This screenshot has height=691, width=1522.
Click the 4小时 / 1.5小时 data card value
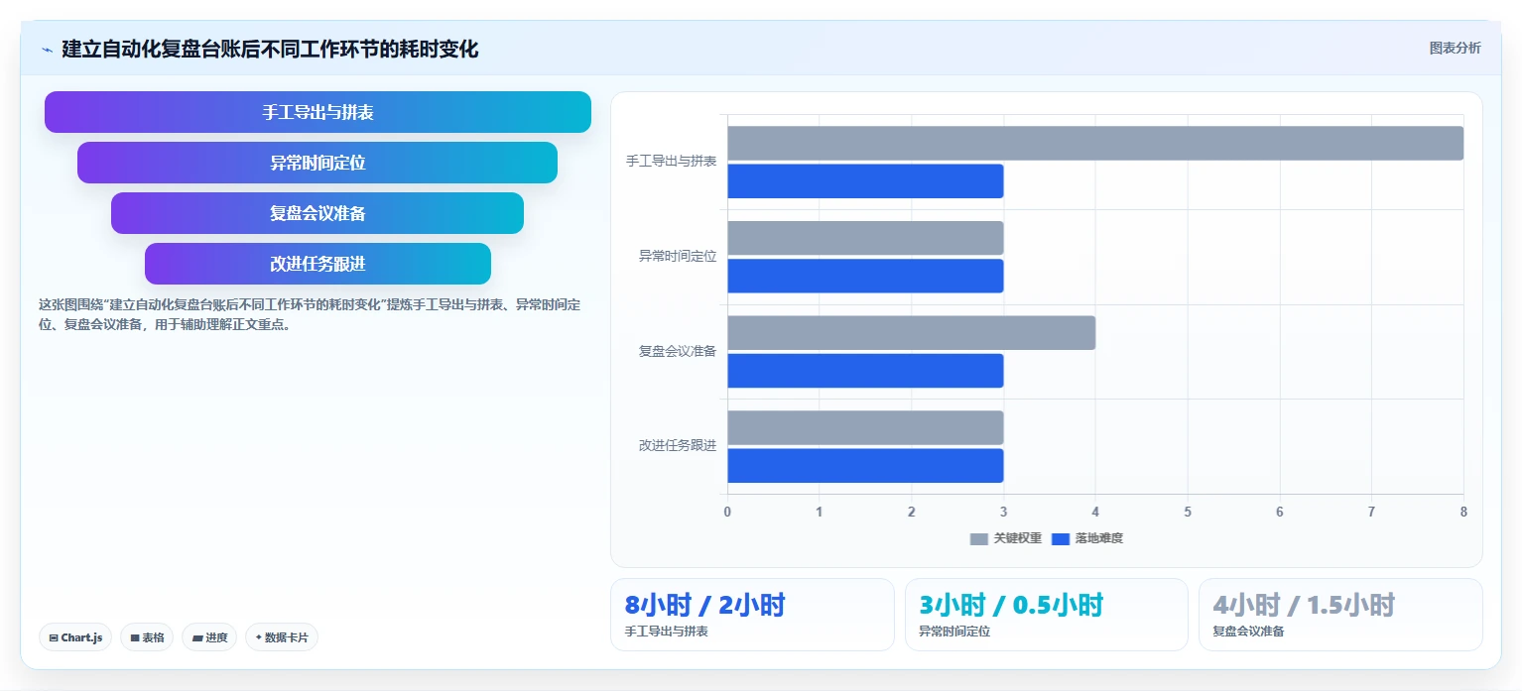(1304, 605)
